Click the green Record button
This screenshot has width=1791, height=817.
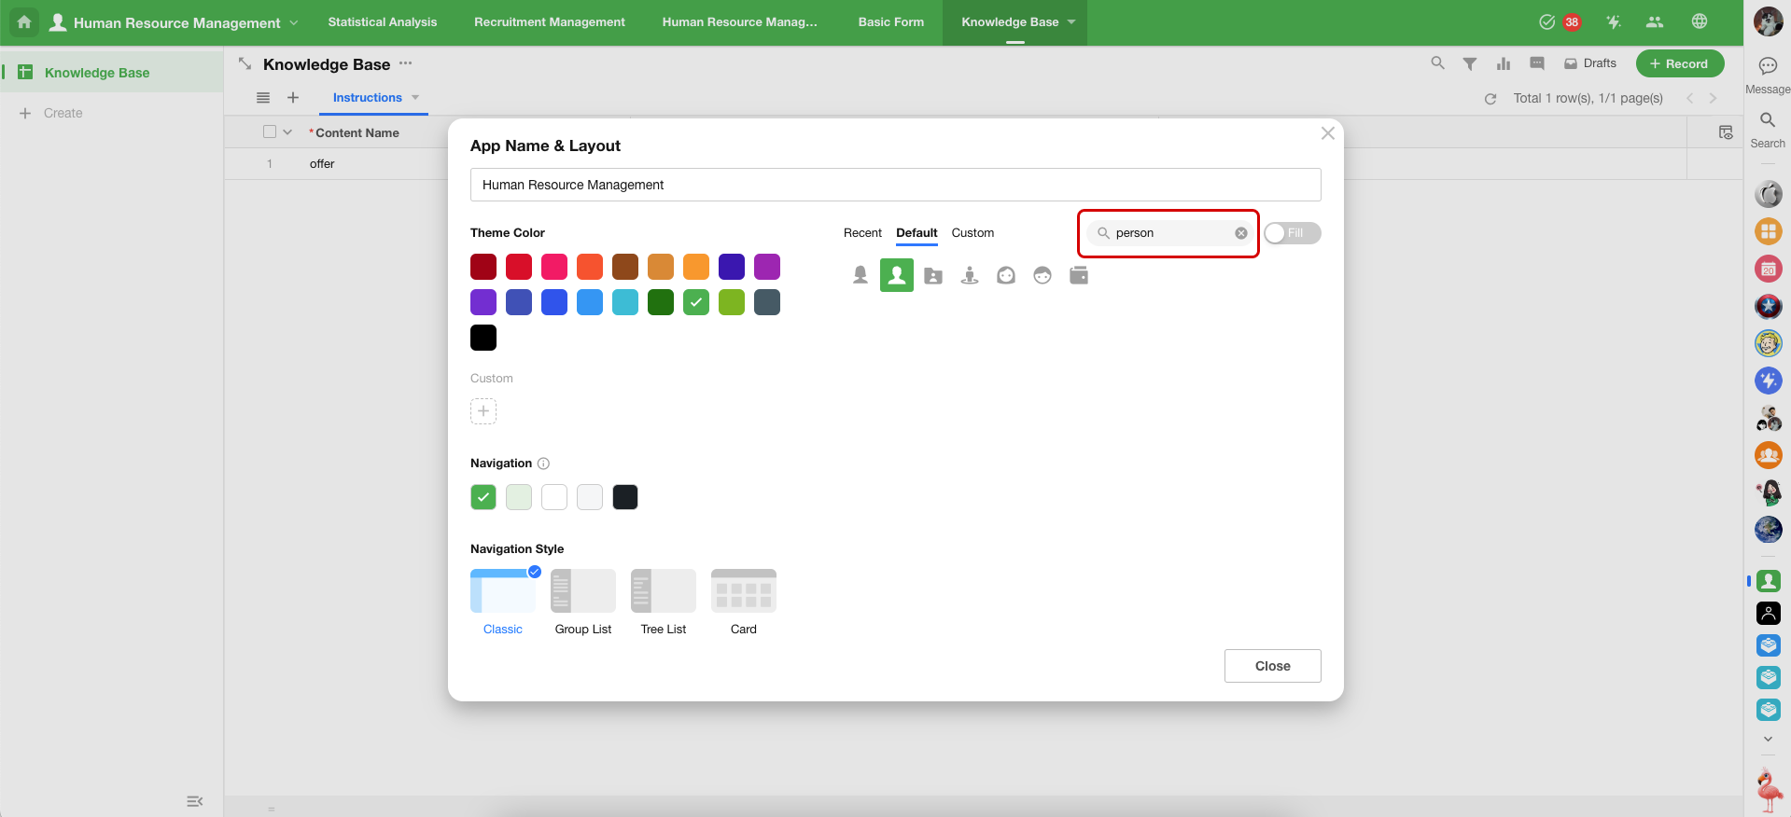[1679, 64]
